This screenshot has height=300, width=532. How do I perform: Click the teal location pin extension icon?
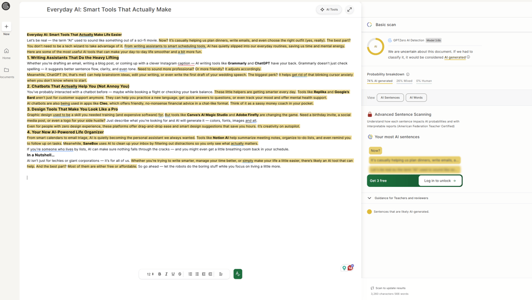pos(344,268)
